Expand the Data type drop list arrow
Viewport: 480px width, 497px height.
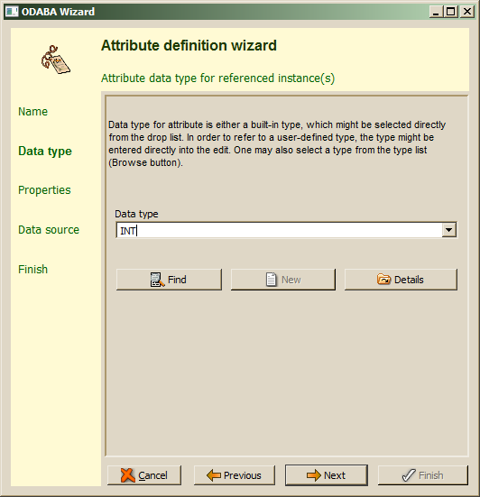coord(449,230)
